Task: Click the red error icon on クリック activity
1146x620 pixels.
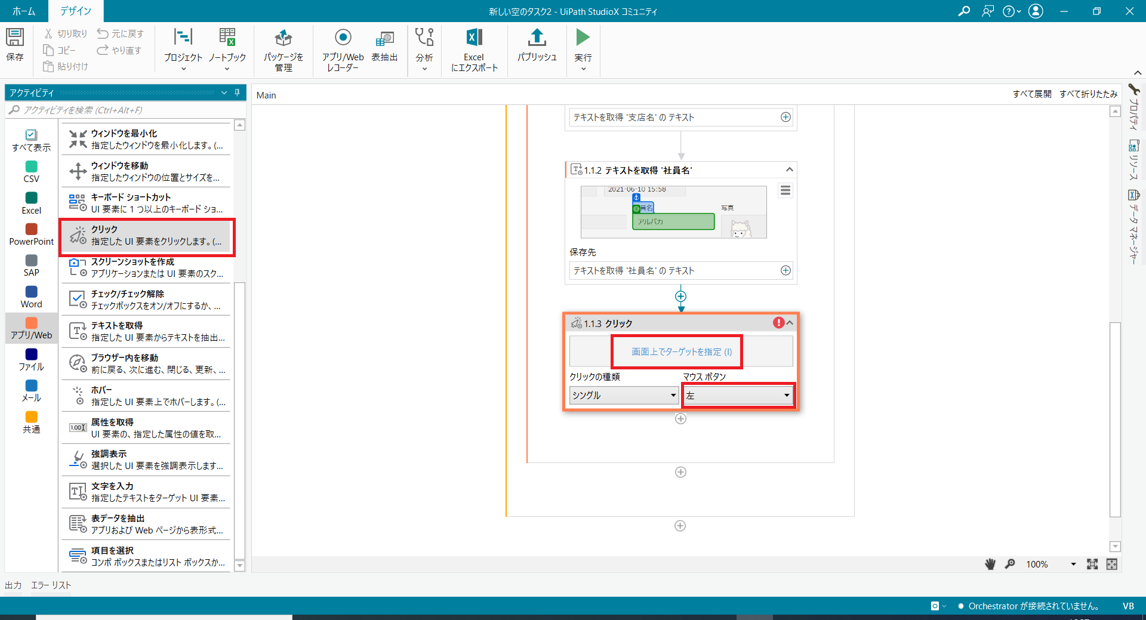Action: (x=778, y=323)
